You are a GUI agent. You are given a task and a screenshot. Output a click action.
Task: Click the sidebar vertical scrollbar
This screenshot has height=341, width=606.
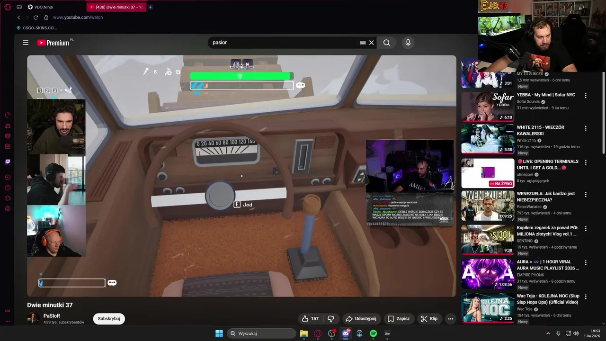(x=603, y=114)
